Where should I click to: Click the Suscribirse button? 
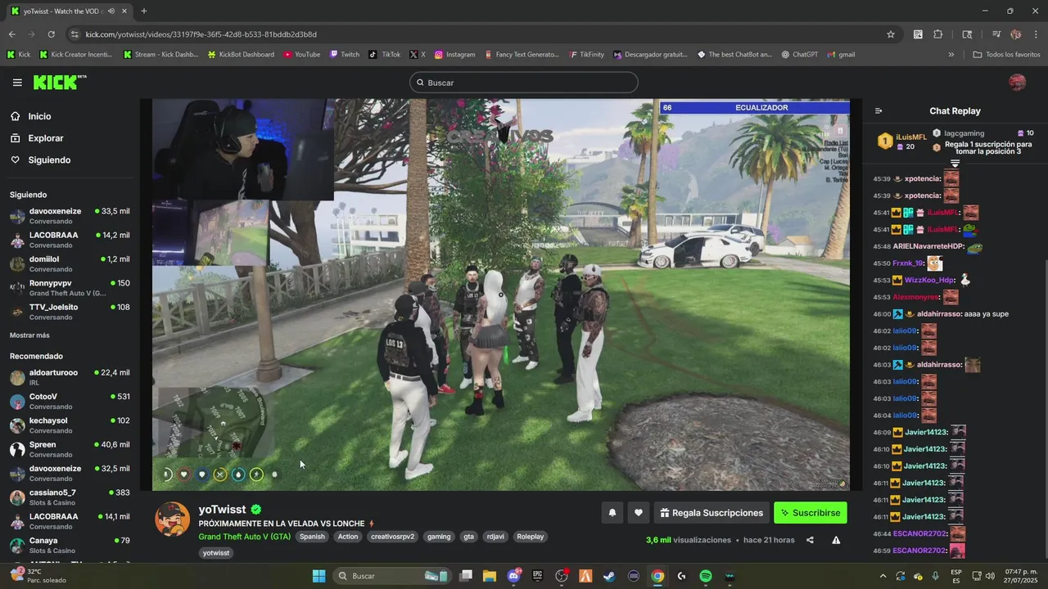(x=811, y=513)
